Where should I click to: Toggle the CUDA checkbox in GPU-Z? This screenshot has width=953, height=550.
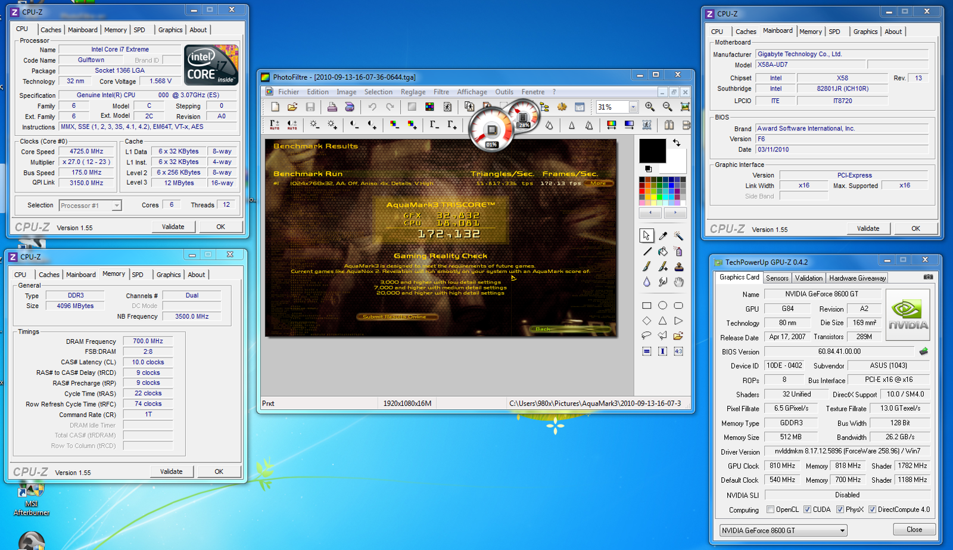point(808,509)
